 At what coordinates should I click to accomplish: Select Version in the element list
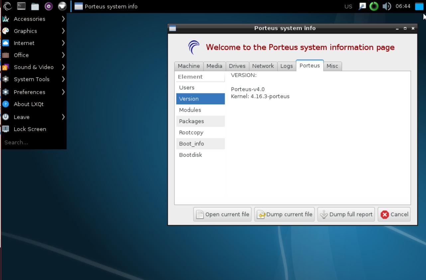click(200, 99)
